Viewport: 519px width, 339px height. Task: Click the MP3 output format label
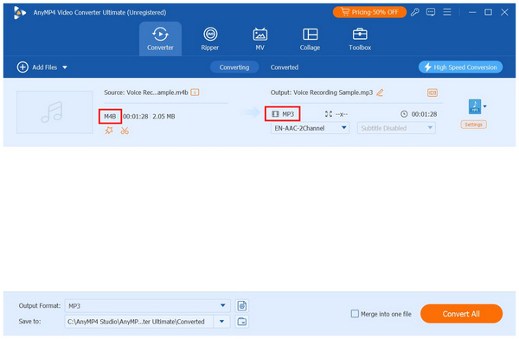288,114
